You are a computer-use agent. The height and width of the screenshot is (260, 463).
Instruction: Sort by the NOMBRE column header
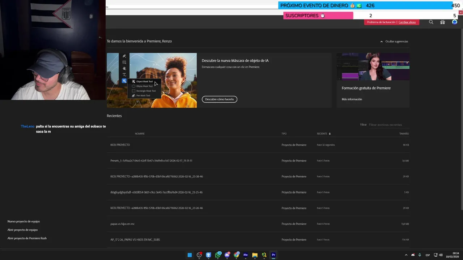click(x=140, y=134)
